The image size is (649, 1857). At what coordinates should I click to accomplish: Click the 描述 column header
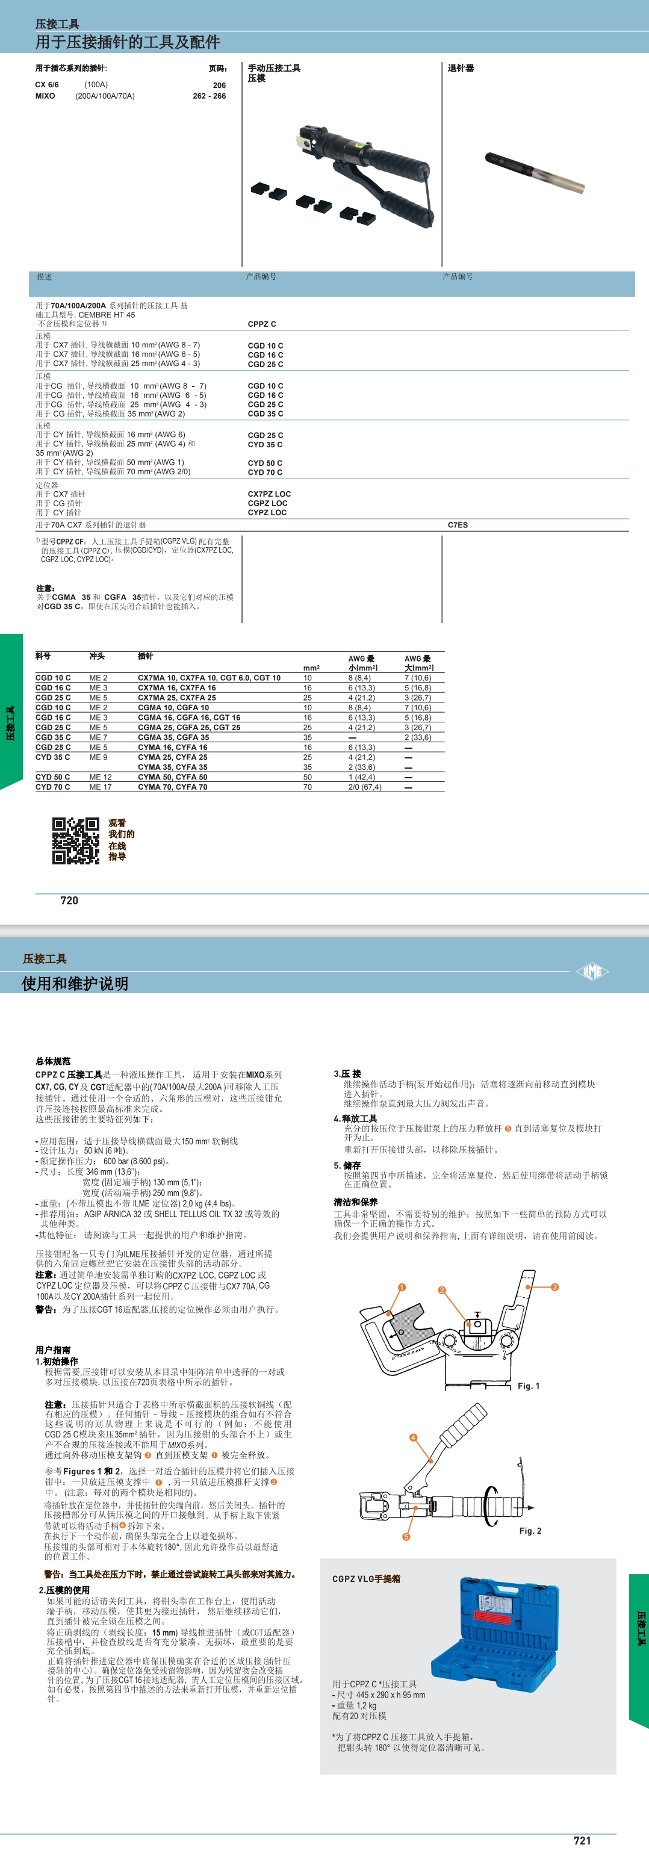(44, 277)
